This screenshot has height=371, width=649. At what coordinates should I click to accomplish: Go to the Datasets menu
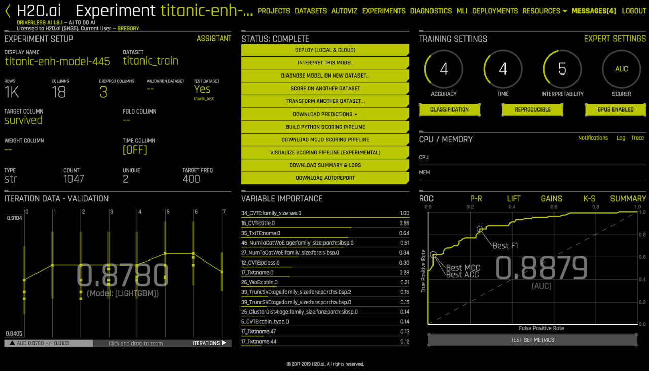[310, 11]
